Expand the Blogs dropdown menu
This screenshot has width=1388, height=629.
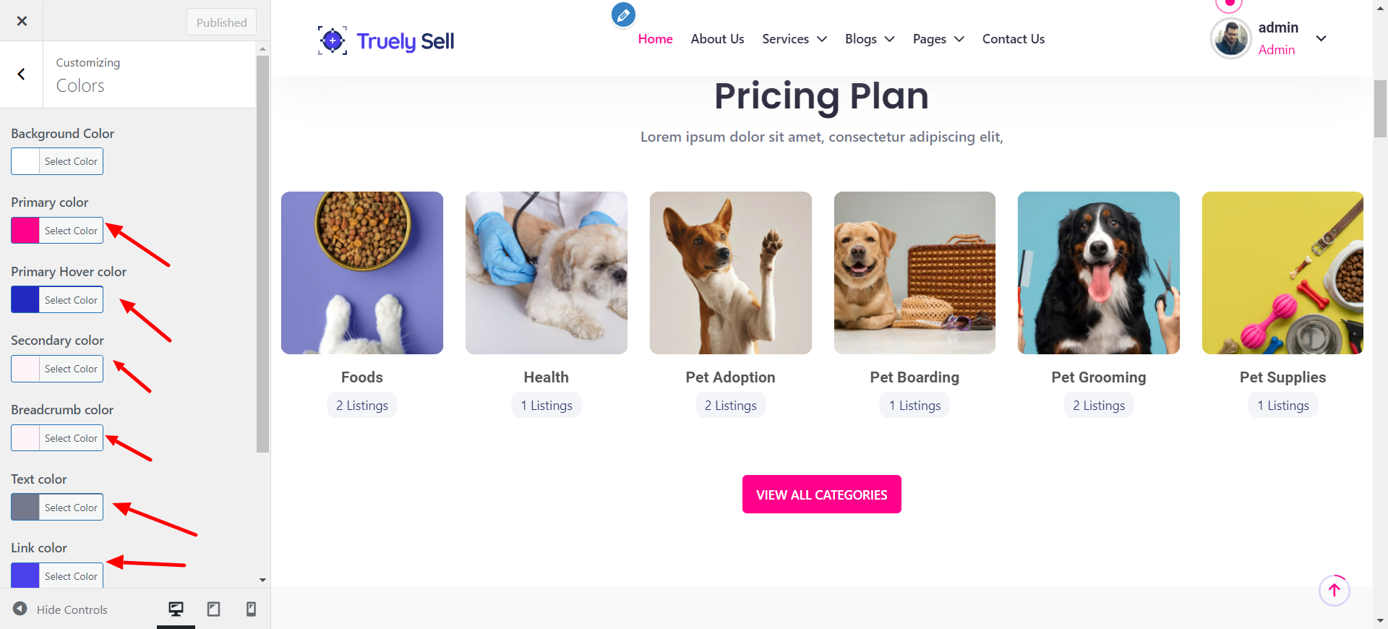point(869,39)
